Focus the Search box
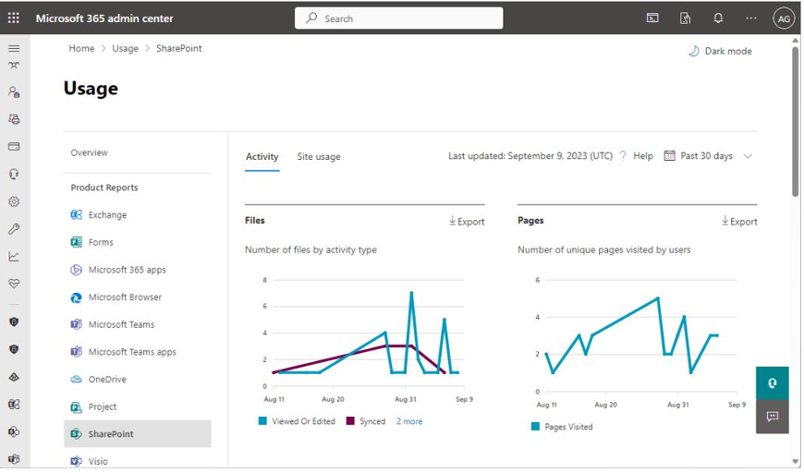This screenshot has width=804, height=473. pyautogui.click(x=398, y=18)
